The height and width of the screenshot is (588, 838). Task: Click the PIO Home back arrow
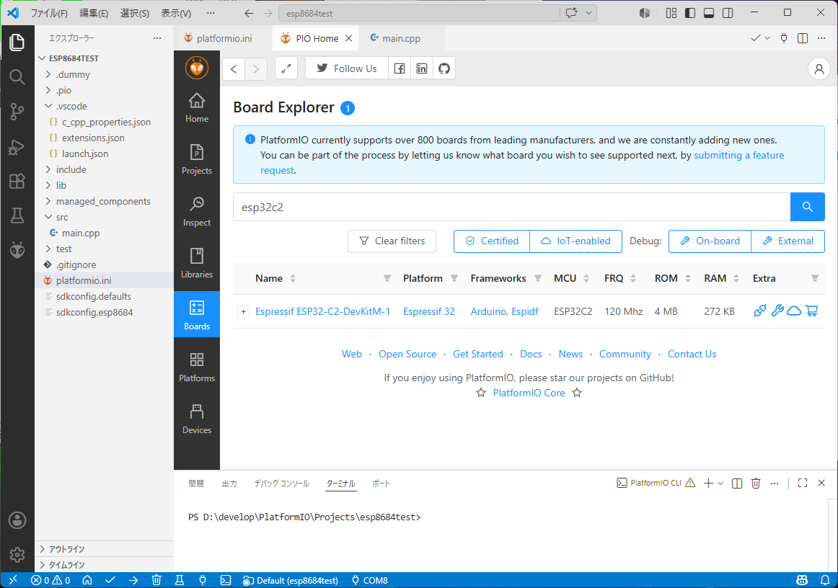234,68
